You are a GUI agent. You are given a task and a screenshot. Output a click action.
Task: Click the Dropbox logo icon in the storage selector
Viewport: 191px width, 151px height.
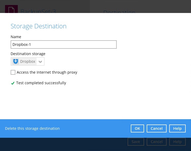coord(16,61)
